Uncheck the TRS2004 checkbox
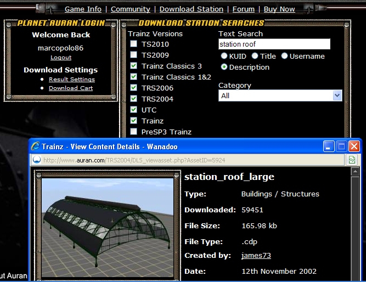This screenshot has height=282, width=366. [x=133, y=99]
